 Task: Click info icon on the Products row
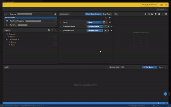[x=56, y=39]
